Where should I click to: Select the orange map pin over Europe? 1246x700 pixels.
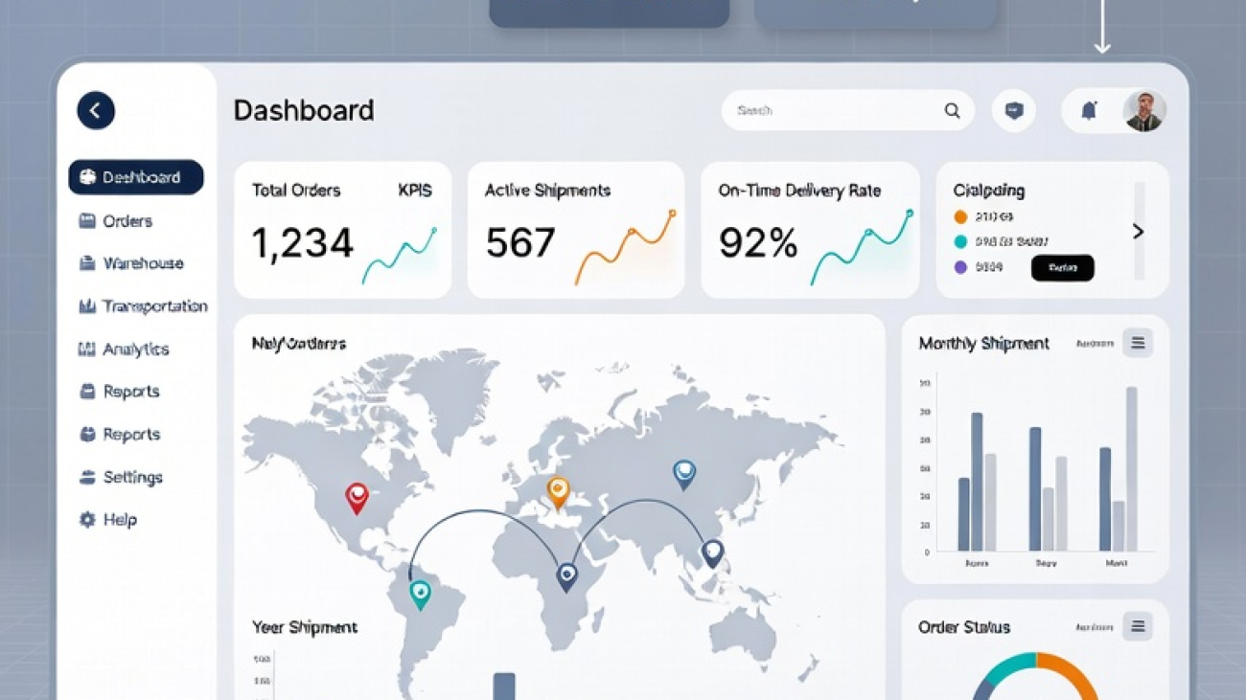tap(558, 491)
